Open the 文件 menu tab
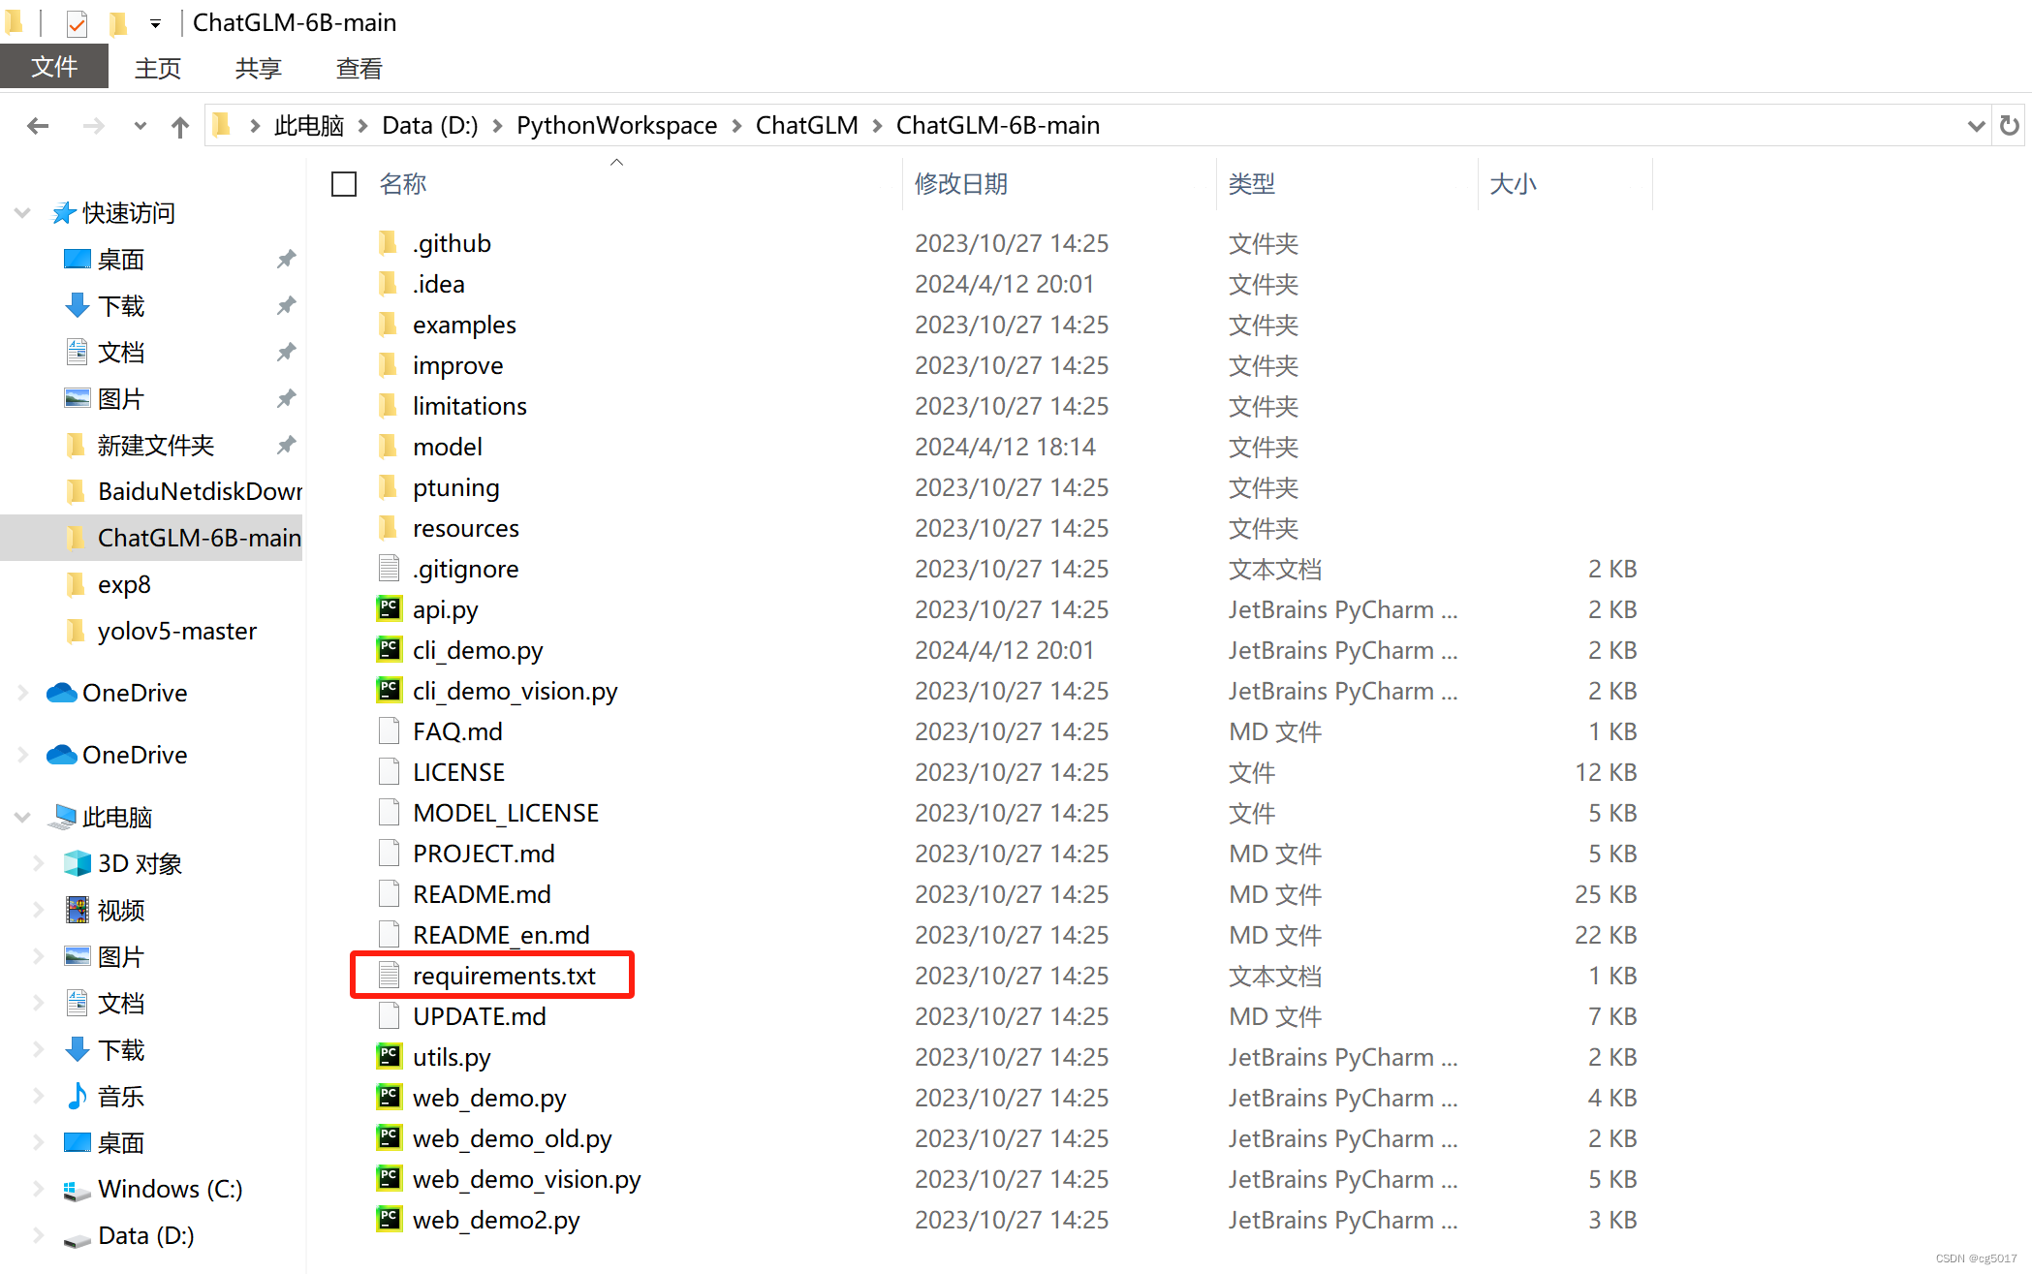2032x1274 pixels. [54, 67]
